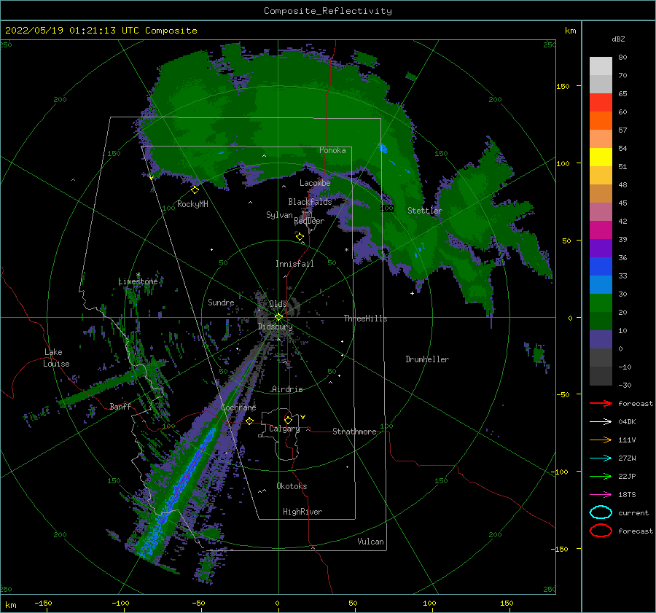
Task: Click the red forecast ellipse icon
Action: coord(601,531)
